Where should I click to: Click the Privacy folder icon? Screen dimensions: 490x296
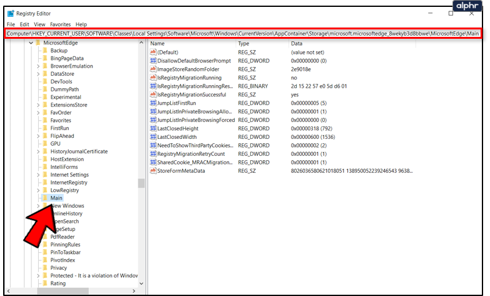[x=45, y=268]
